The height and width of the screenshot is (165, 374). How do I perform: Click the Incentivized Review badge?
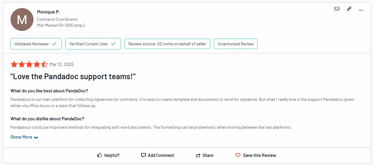click(236, 44)
